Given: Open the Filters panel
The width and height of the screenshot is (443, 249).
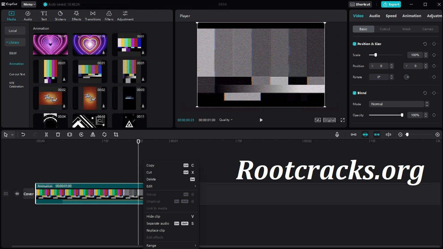Looking at the screenshot, I should click(x=109, y=16).
